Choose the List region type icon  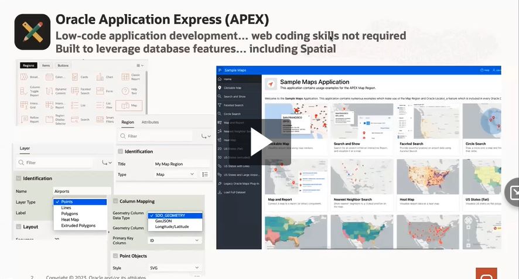pyautogui.click(x=78, y=106)
